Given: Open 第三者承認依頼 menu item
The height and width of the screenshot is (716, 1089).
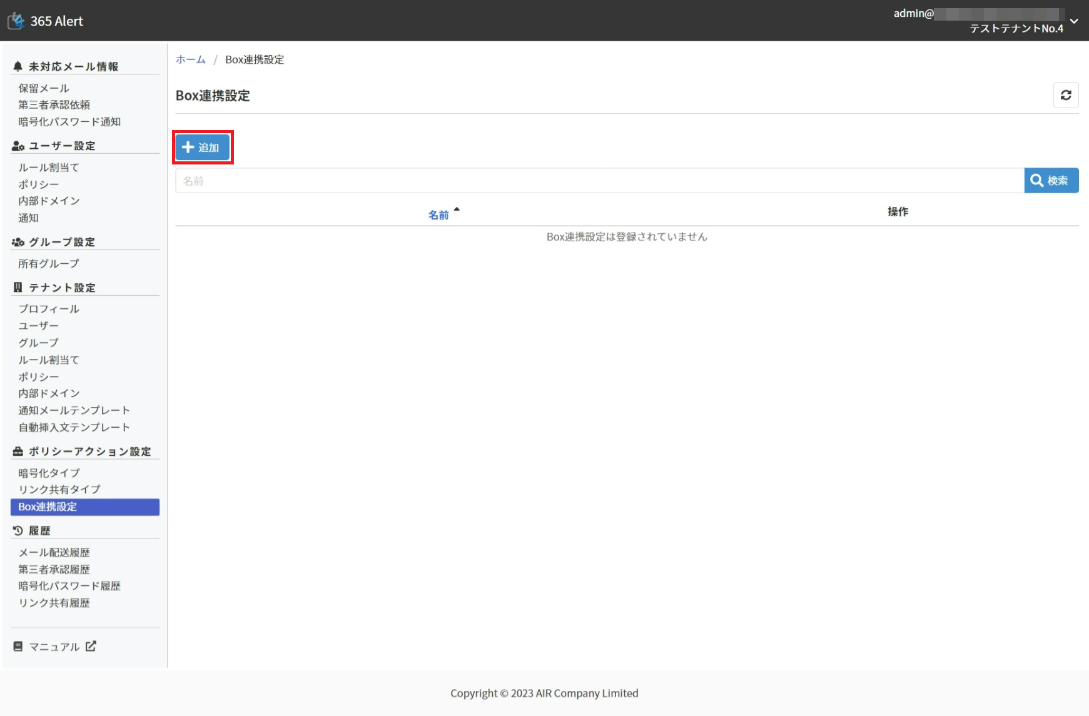Looking at the screenshot, I should pos(54,104).
